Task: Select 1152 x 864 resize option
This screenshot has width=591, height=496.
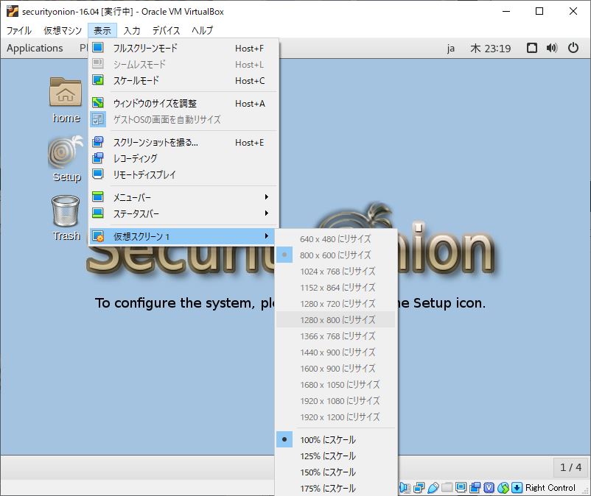Action: [336, 287]
